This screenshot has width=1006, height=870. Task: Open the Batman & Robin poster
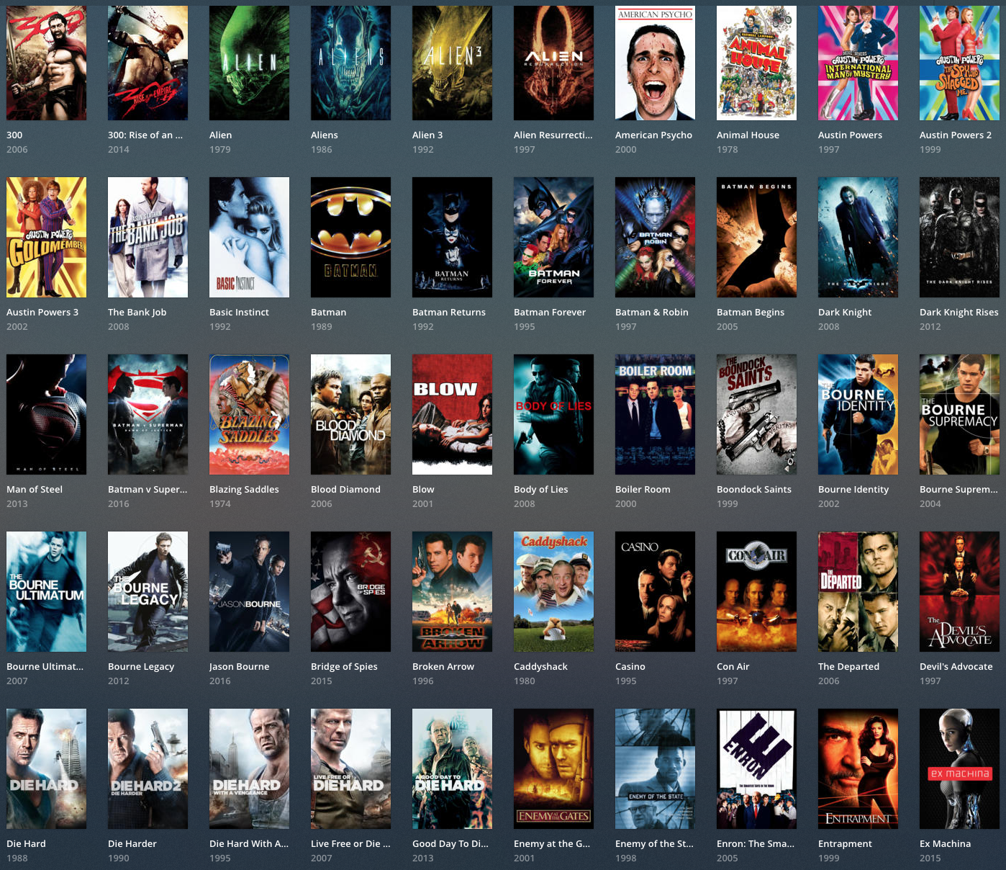coord(655,237)
